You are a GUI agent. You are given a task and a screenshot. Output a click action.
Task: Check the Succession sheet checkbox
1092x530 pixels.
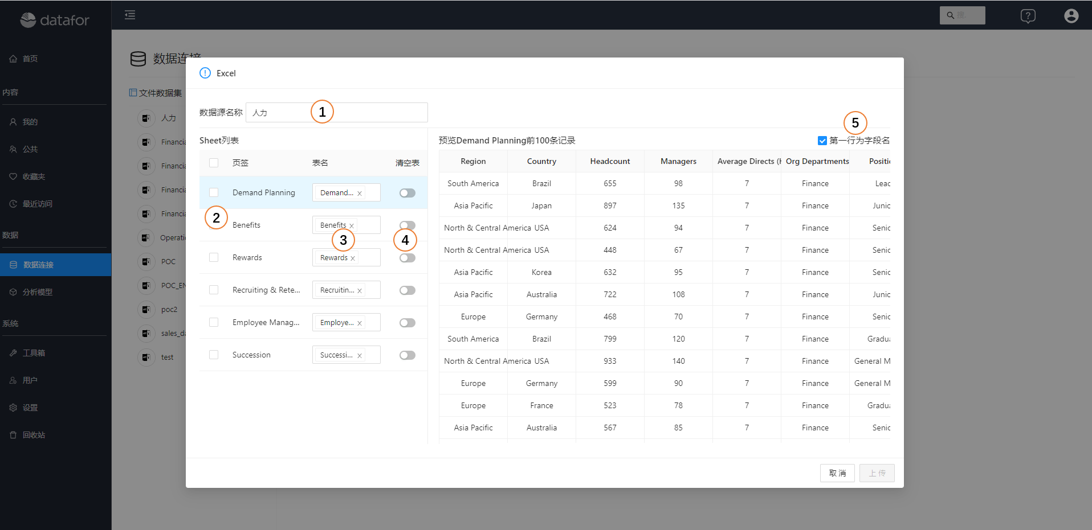tap(214, 355)
